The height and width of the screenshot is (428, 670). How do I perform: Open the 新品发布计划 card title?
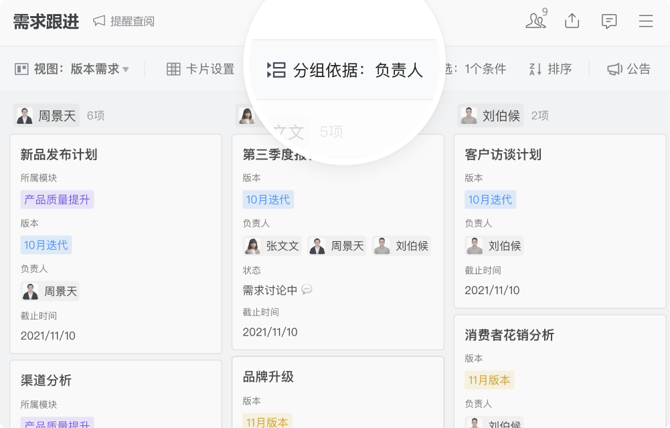(x=59, y=155)
